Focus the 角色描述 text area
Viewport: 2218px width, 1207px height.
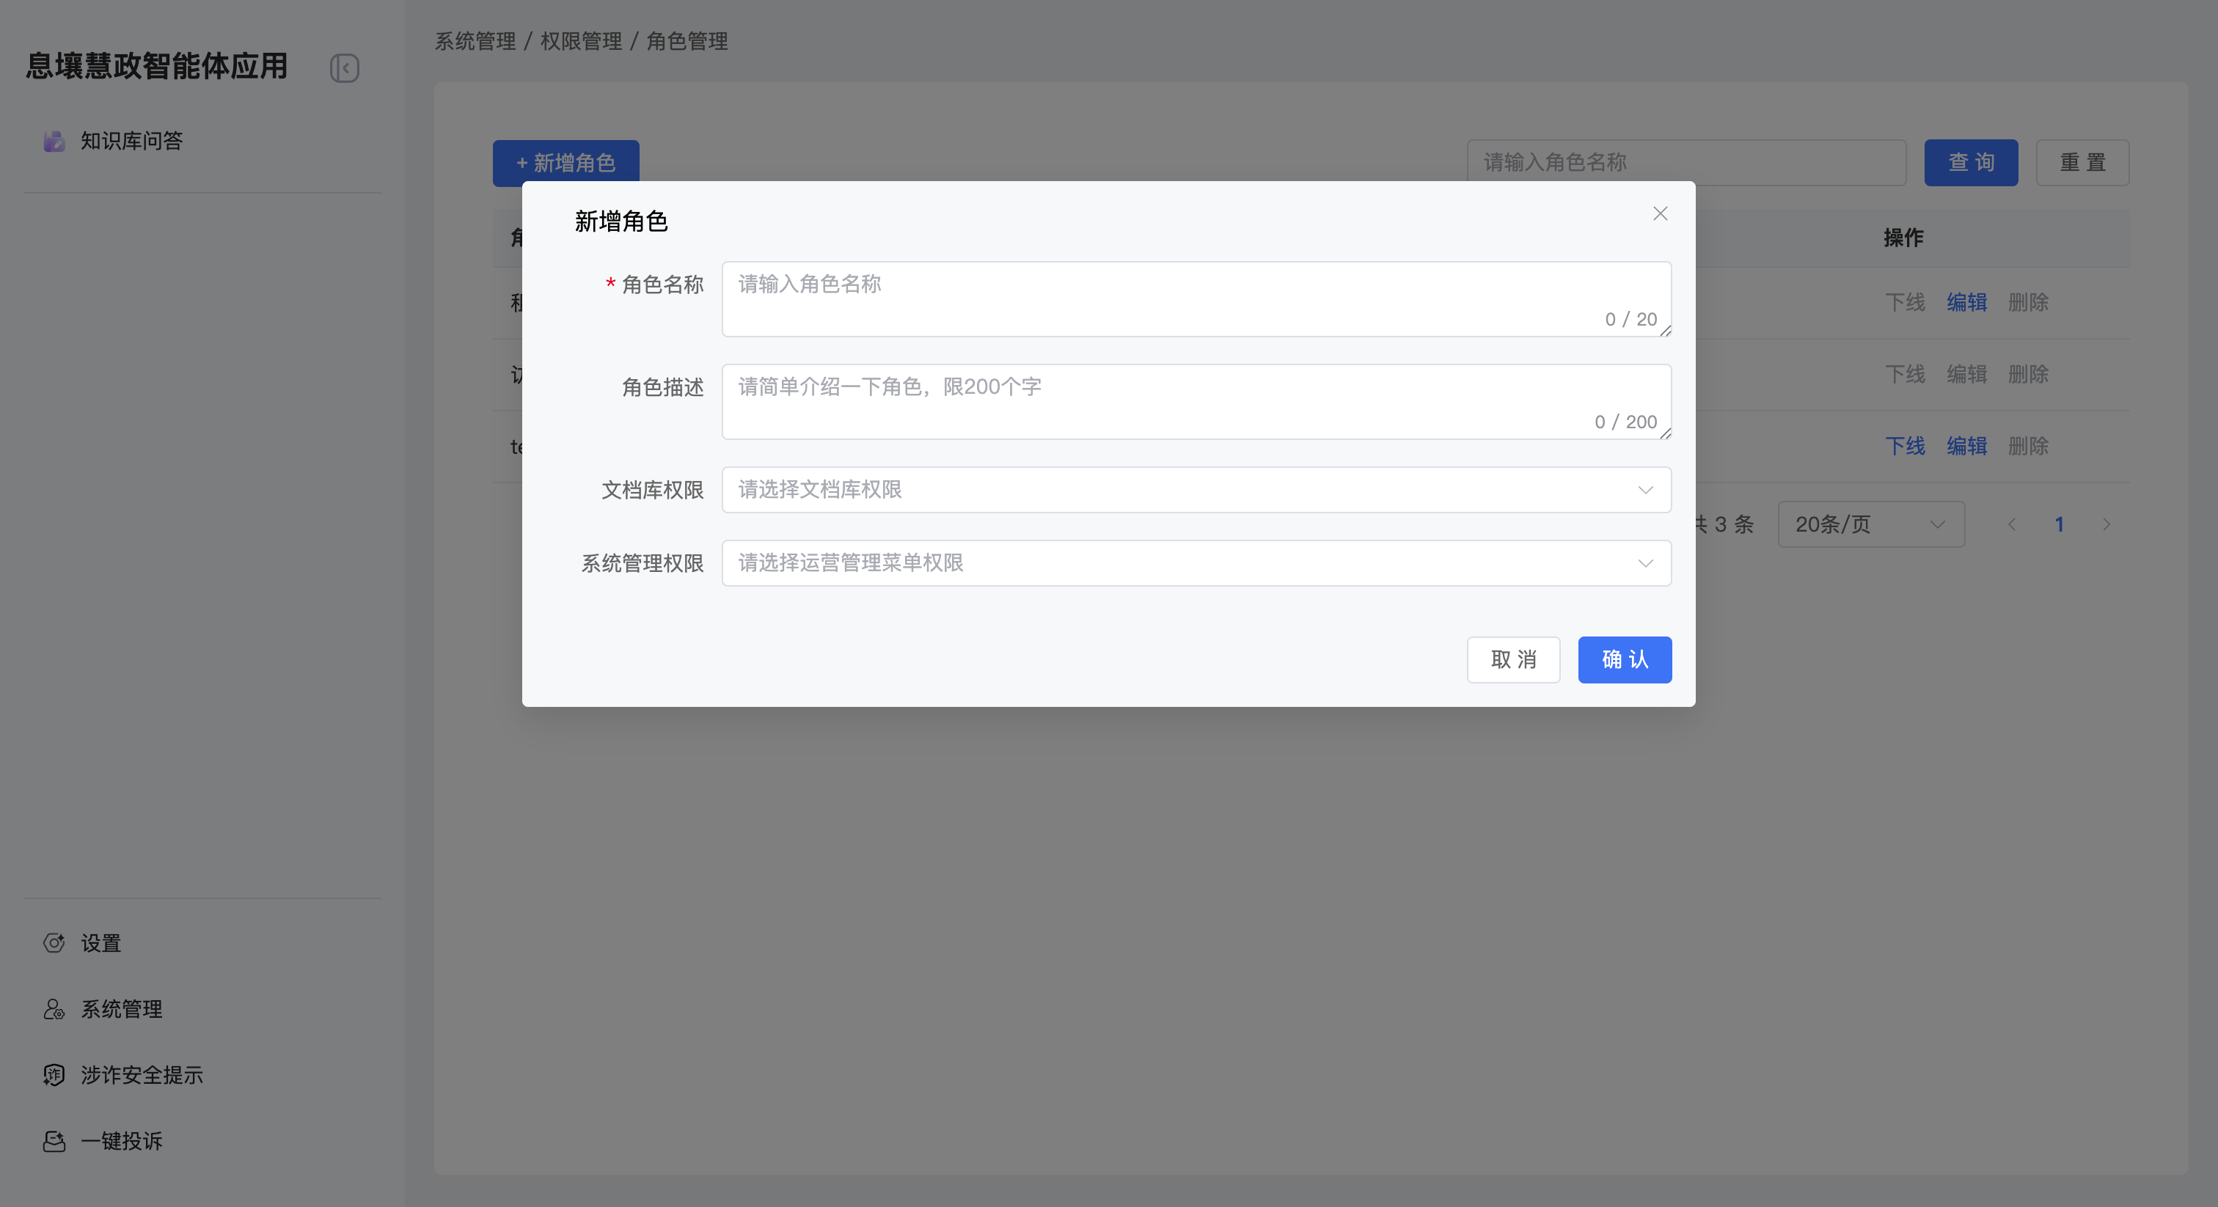coord(1196,400)
